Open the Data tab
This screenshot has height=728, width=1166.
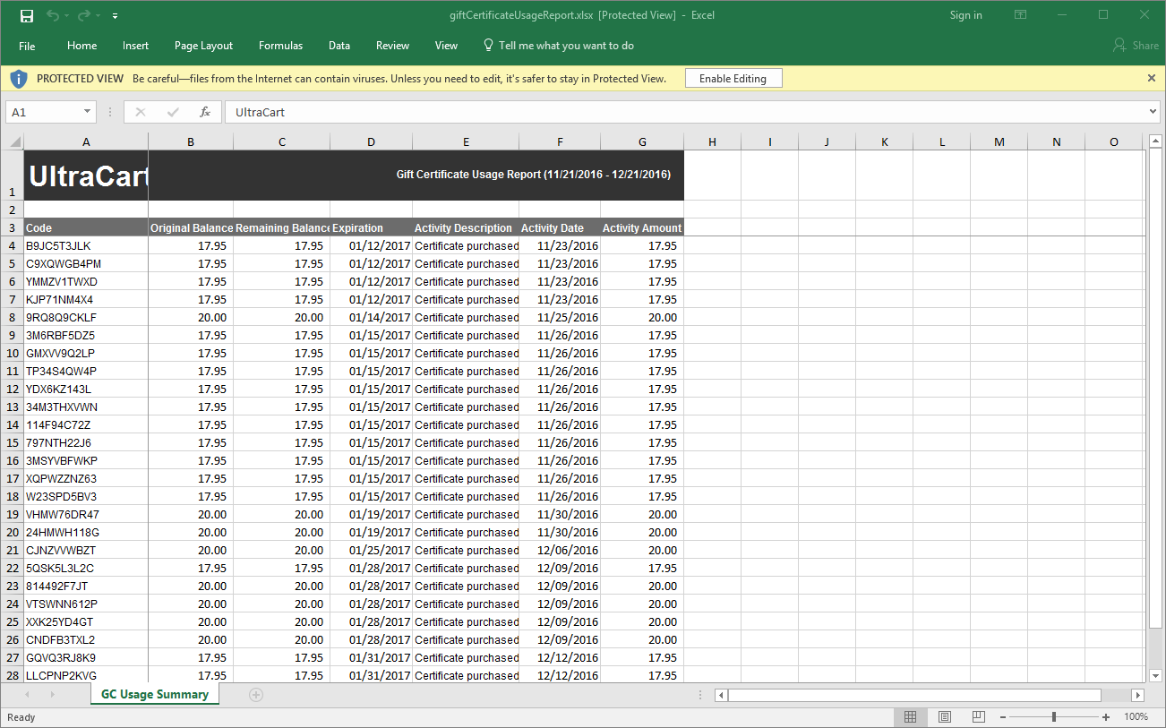tap(339, 46)
